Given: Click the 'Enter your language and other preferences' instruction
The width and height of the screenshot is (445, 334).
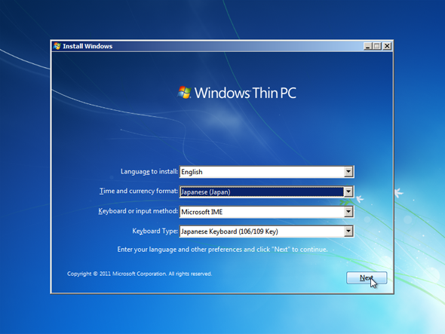Looking at the screenshot, I should 222,250.
